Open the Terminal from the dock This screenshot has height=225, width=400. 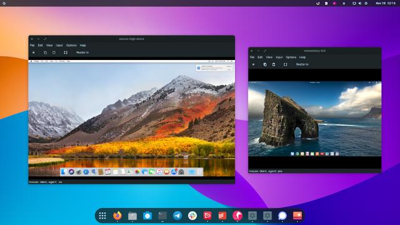point(162,216)
